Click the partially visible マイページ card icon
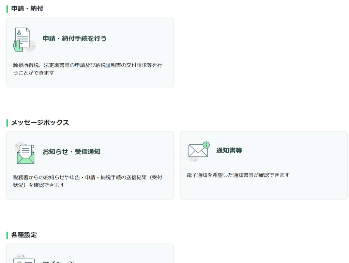The height and width of the screenshot is (263, 349). click(24, 259)
